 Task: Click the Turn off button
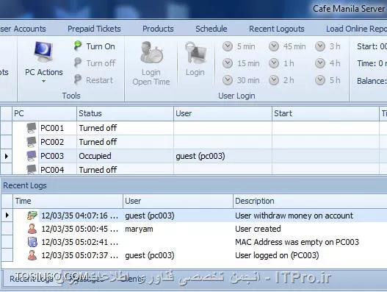tap(95, 63)
